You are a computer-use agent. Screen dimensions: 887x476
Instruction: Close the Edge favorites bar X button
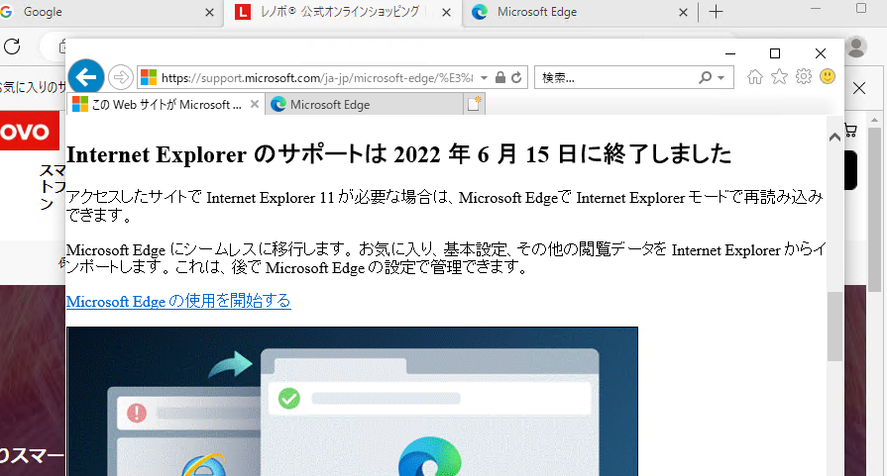pyautogui.click(x=859, y=88)
